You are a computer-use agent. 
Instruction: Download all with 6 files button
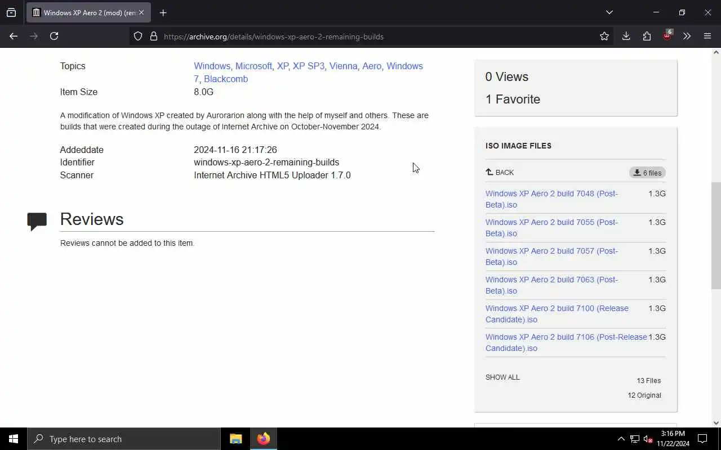(647, 173)
